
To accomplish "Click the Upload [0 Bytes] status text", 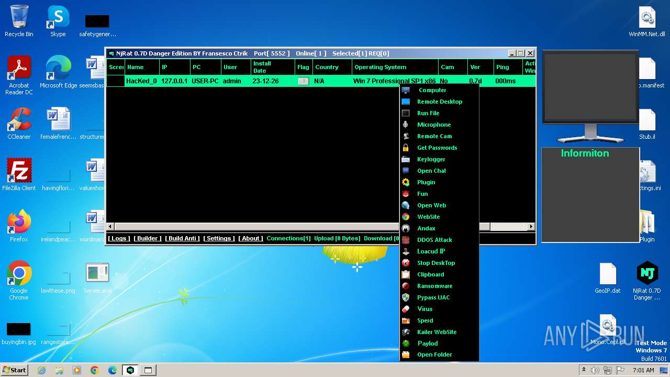I will click(337, 238).
